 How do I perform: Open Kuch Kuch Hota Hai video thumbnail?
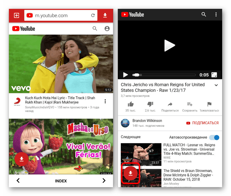click(61, 64)
